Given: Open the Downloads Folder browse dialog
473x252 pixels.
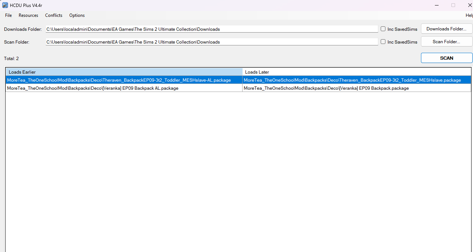Looking at the screenshot, I should click(x=446, y=29).
